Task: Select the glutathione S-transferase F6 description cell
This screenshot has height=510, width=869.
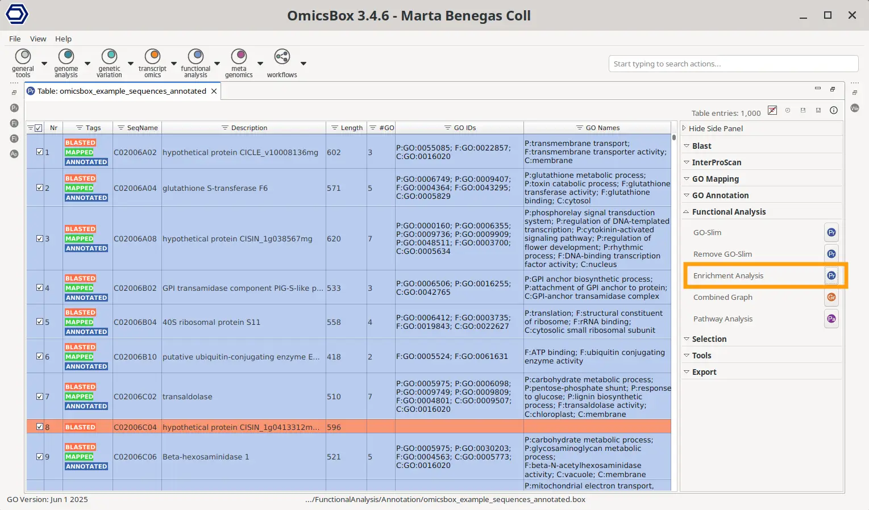Action: click(x=244, y=187)
